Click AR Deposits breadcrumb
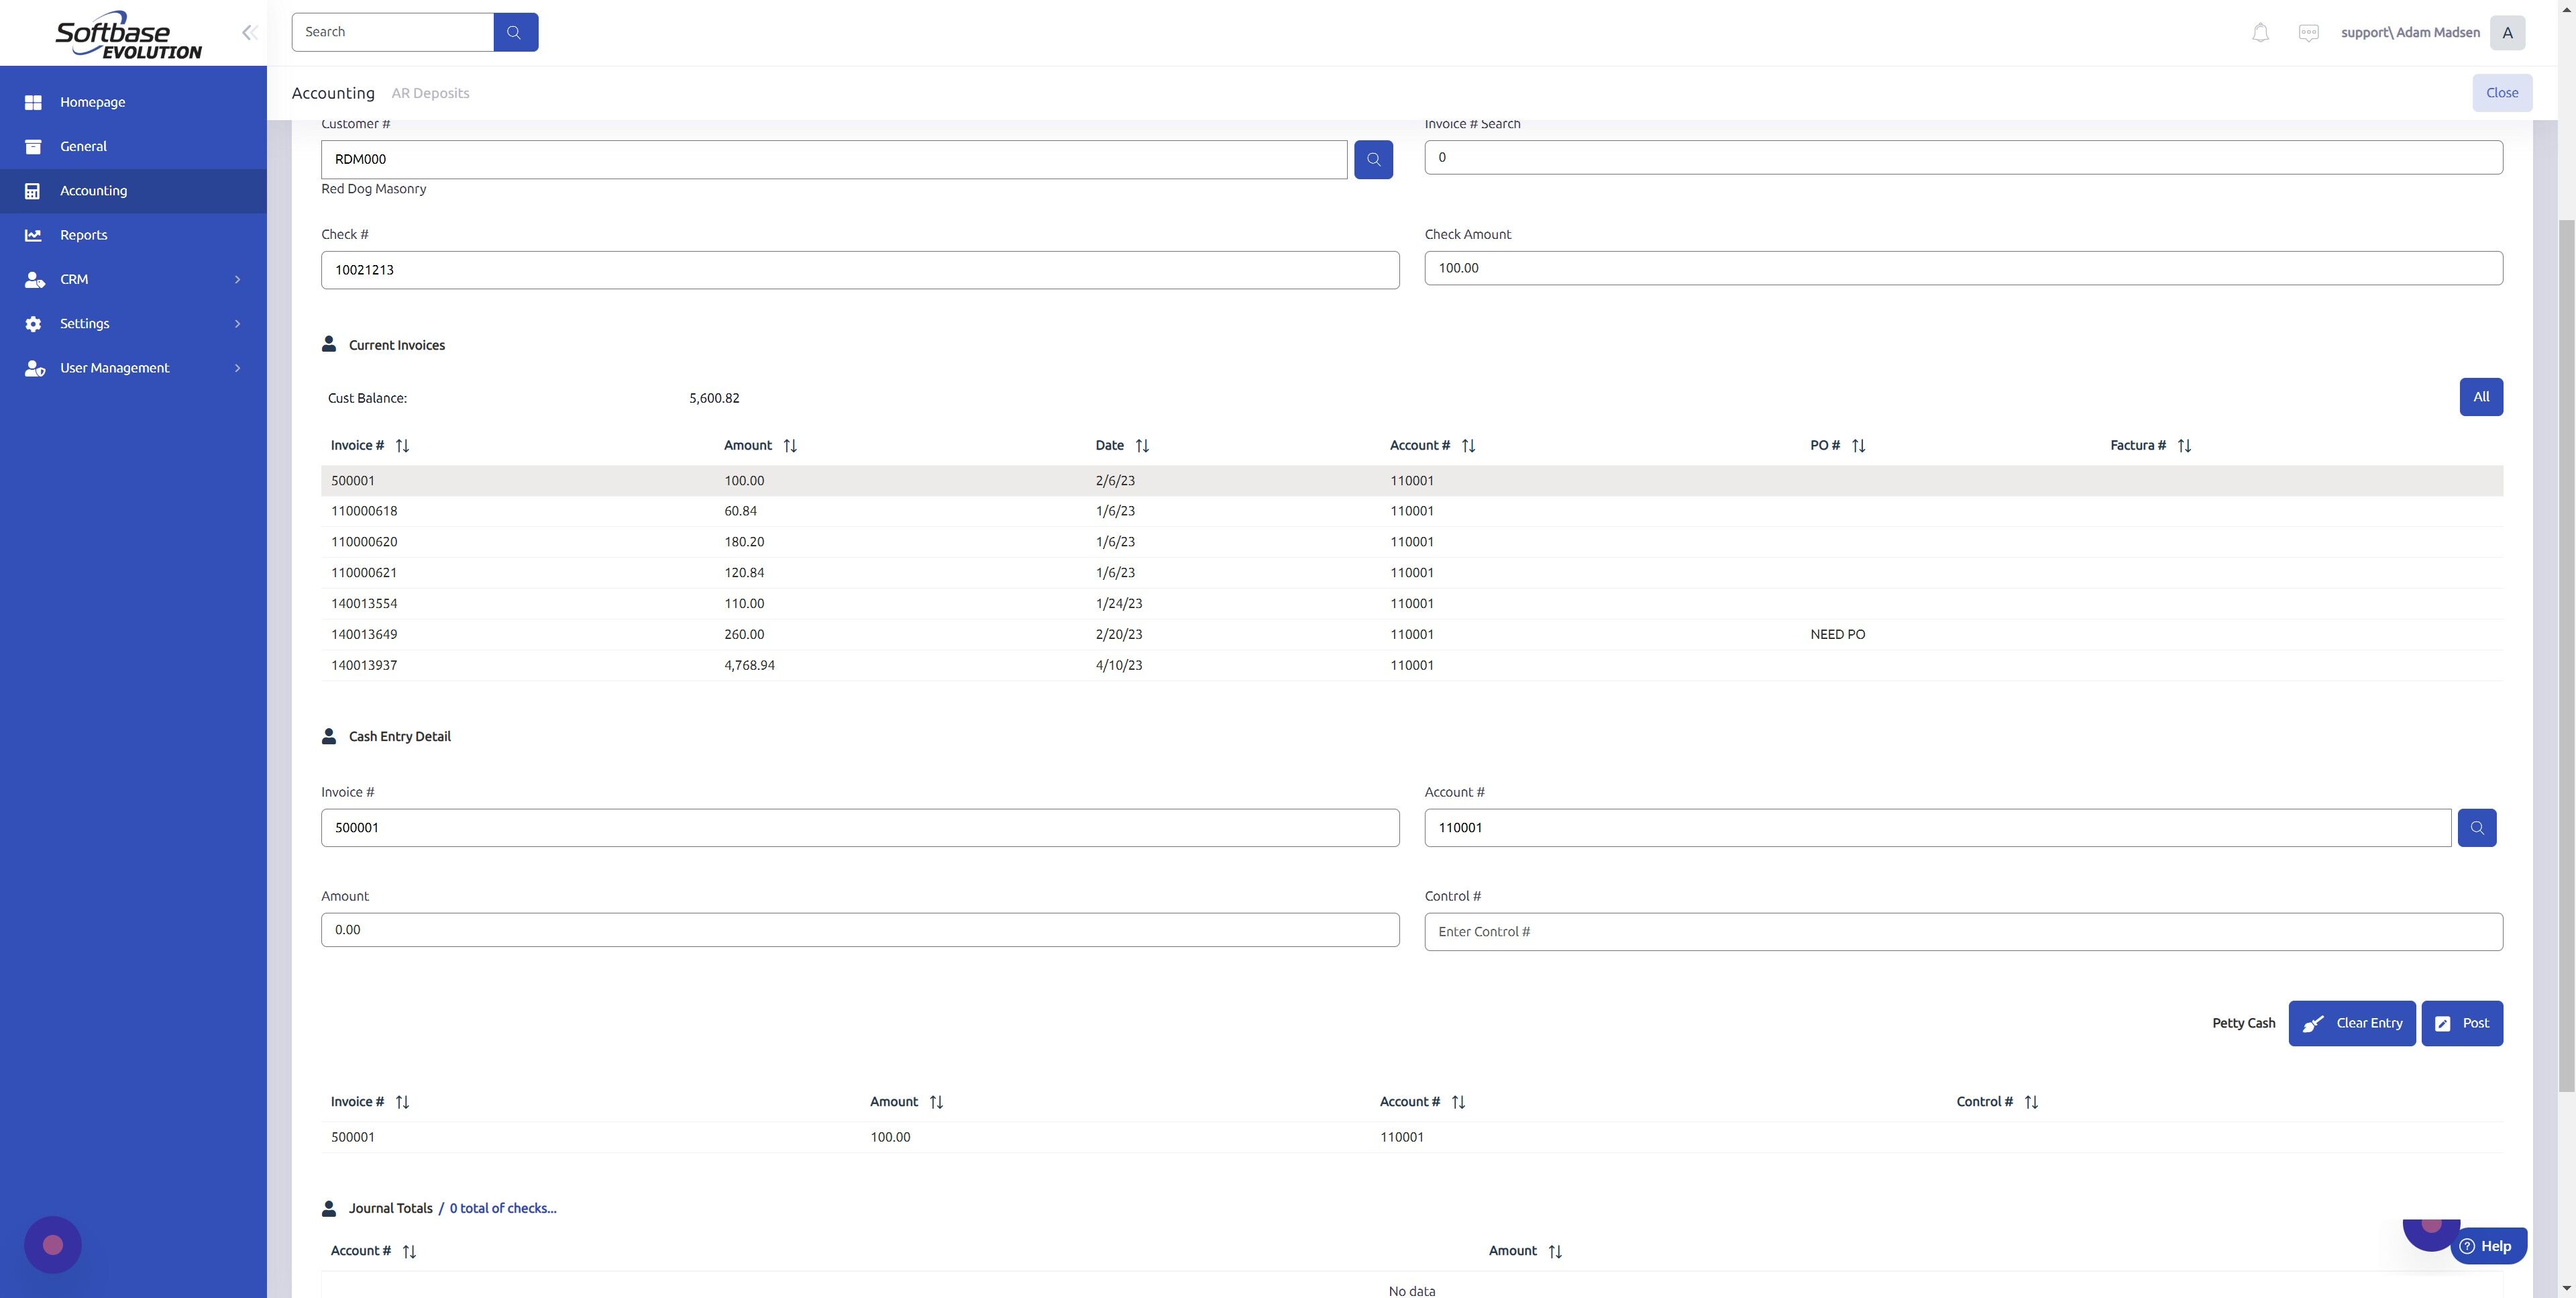This screenshot has height=1298, width=2576. (430, 93)
